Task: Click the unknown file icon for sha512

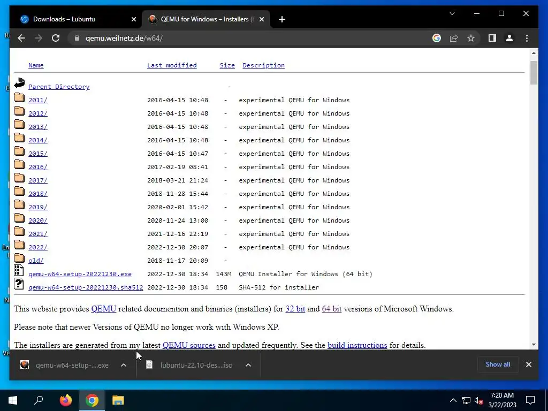Action: 19,284
